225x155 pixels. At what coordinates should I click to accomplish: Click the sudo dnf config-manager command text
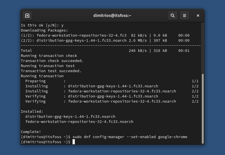coord(130,137)
